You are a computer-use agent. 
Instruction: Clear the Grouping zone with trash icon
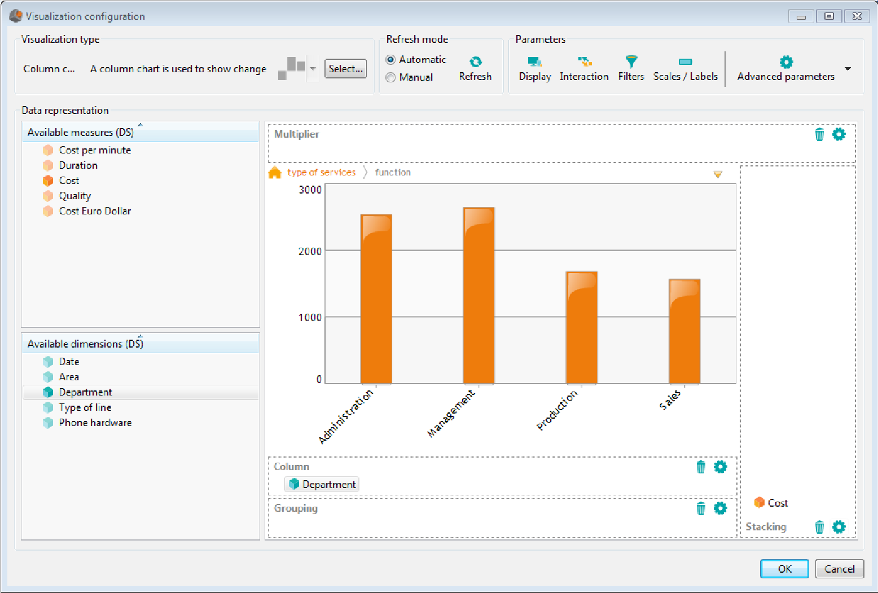coord(701,509)
